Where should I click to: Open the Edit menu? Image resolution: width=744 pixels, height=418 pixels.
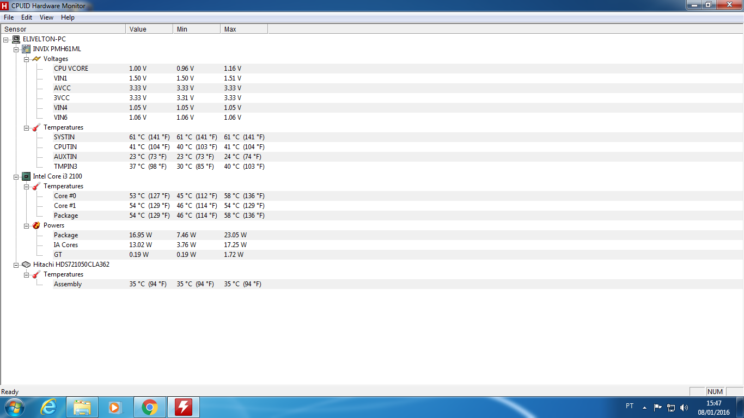tap(27, 17)
